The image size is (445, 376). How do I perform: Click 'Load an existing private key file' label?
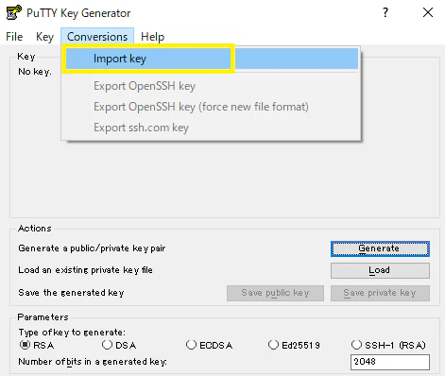(x=85, y=270)
